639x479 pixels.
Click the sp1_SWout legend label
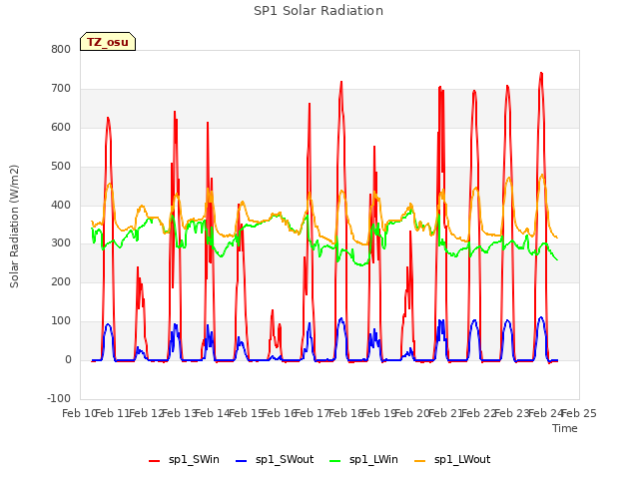(x=285, y=460)
